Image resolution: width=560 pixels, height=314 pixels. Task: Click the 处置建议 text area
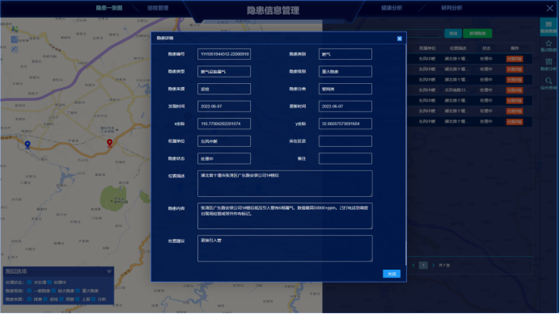click(285, 249)
